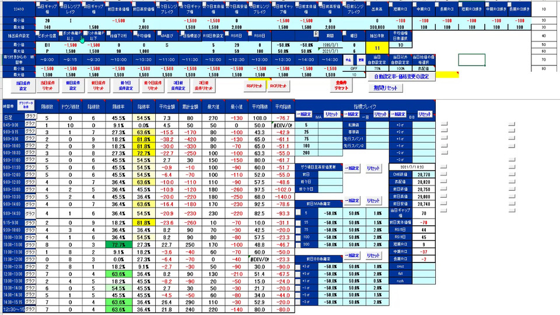Click 一括設定 beside ザラ場日足高安値更新
560x315 pixels.
pos(352,168)
